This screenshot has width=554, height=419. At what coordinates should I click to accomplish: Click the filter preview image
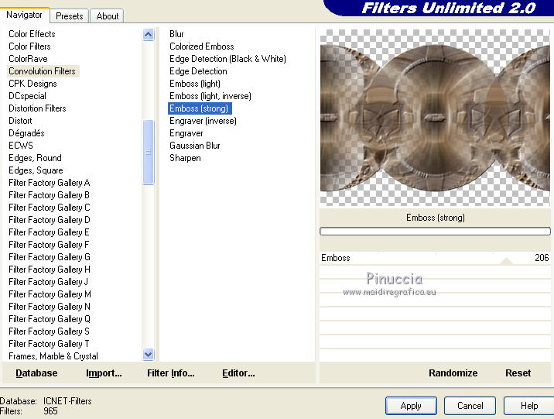tap(435, 118)
